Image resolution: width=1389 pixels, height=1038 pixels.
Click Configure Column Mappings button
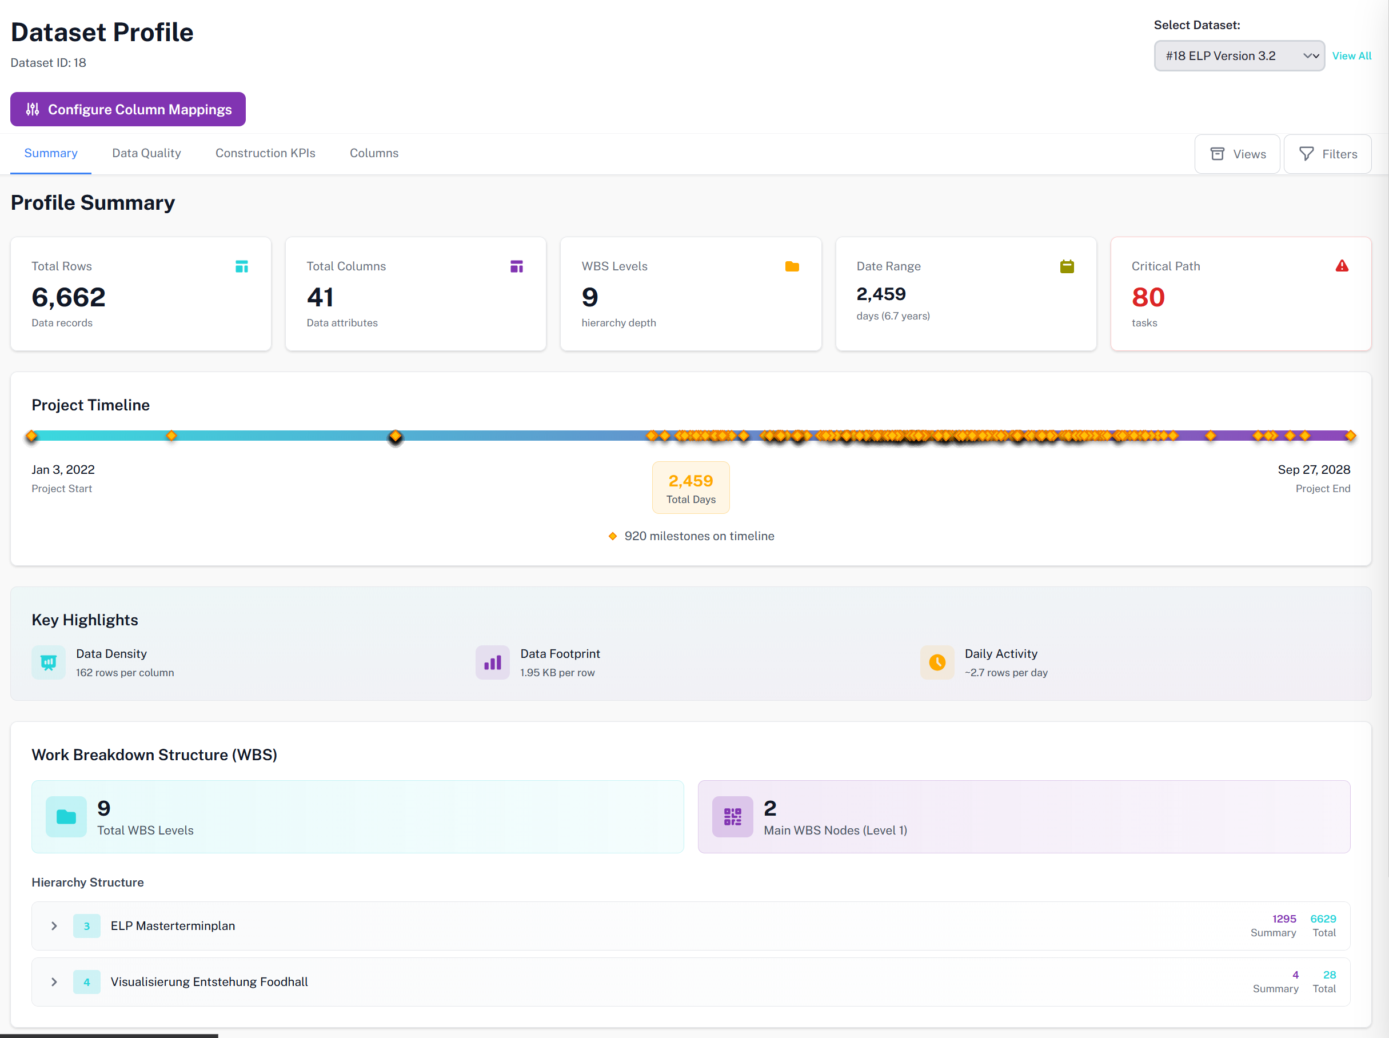[127, 109]
